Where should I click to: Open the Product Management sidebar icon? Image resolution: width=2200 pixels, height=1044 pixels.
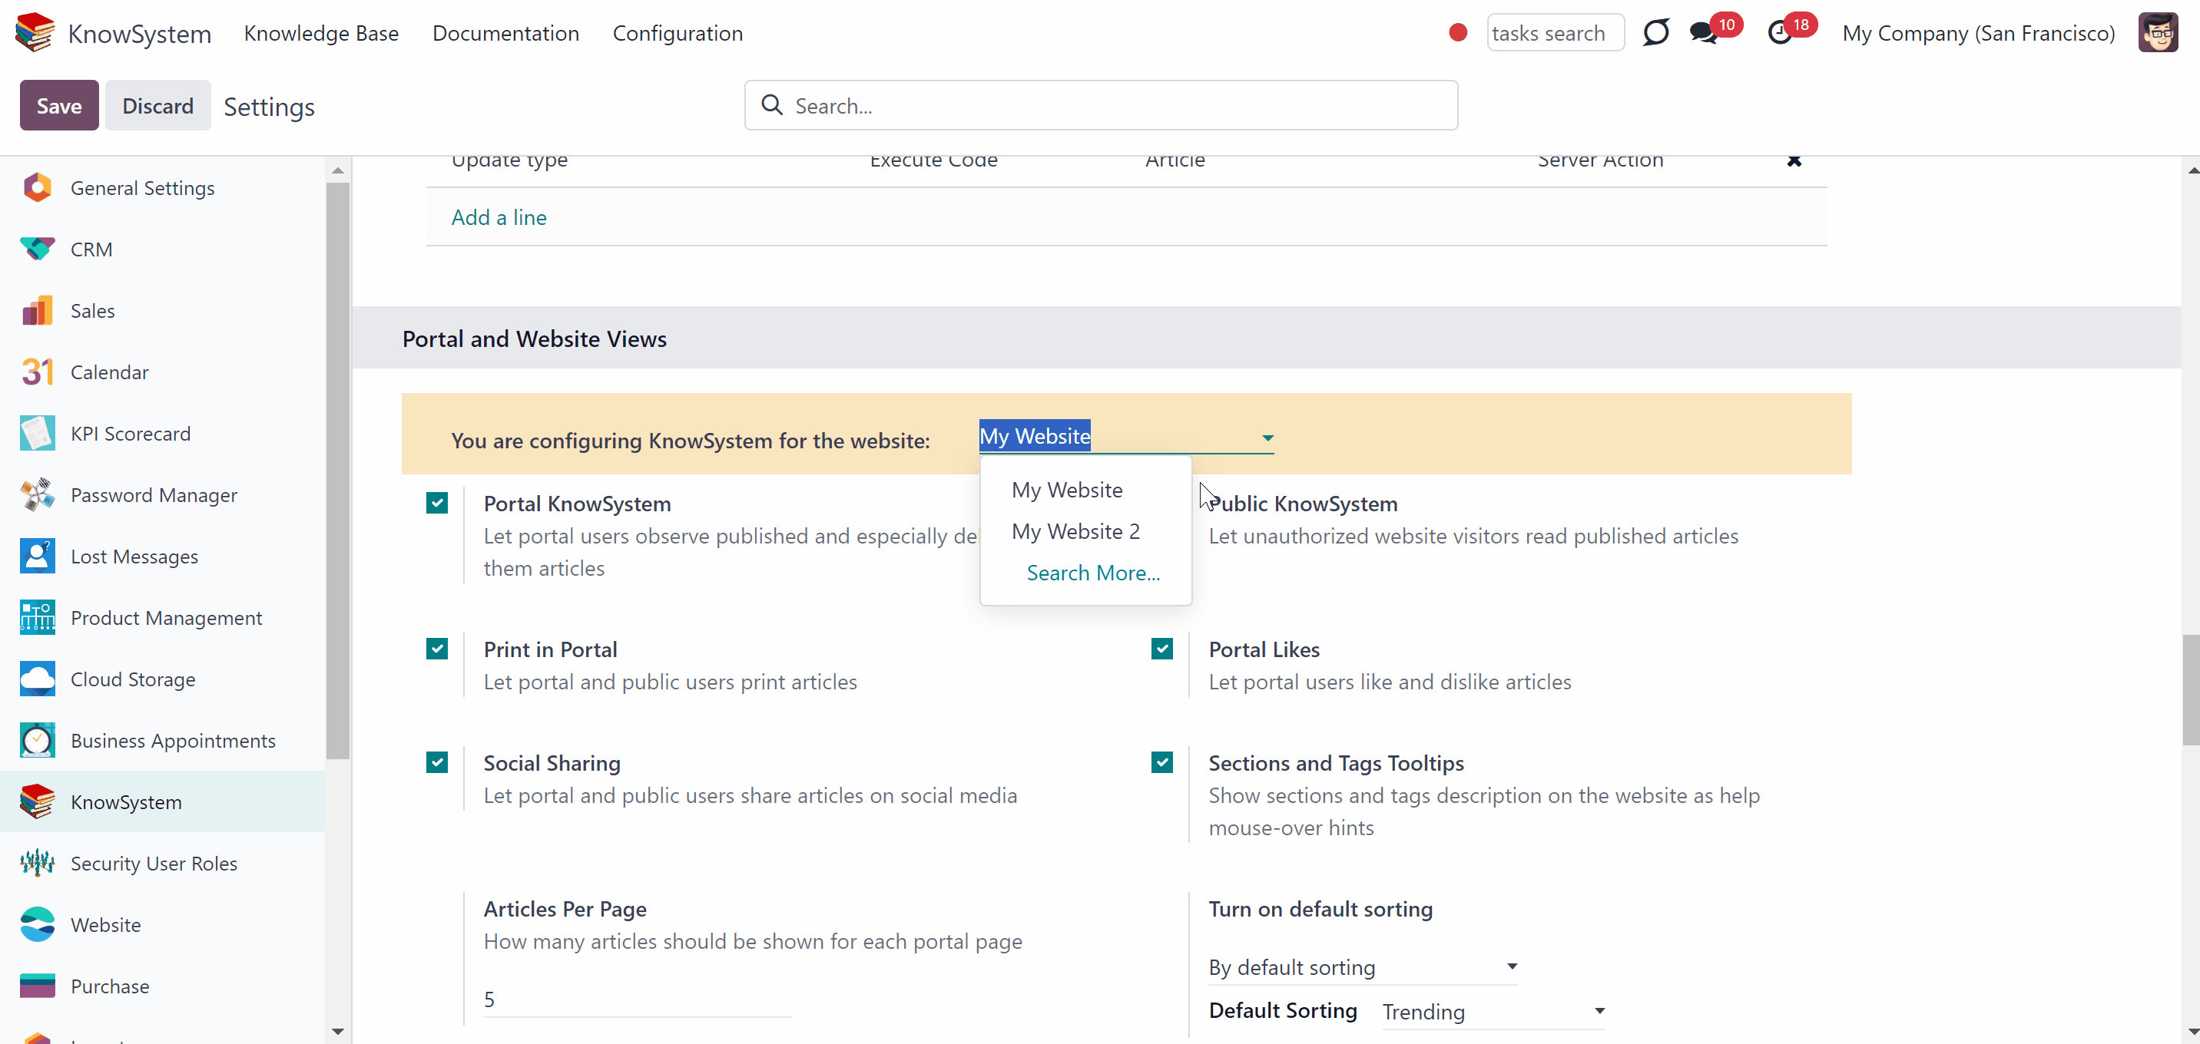tap(38, 618)
